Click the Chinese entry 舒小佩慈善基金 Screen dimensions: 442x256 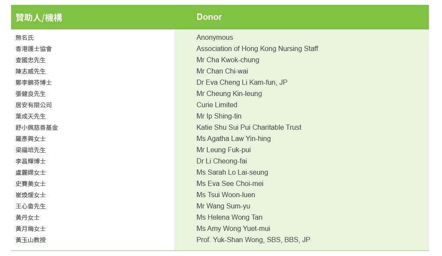[x=37, y=128]
